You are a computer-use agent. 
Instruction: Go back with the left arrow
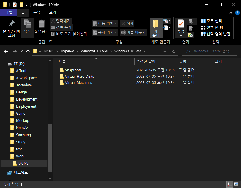(x=6, y=51)
